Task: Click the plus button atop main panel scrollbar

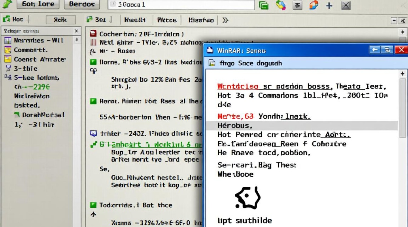Action: pyautogui.click(x=403, y=32)
